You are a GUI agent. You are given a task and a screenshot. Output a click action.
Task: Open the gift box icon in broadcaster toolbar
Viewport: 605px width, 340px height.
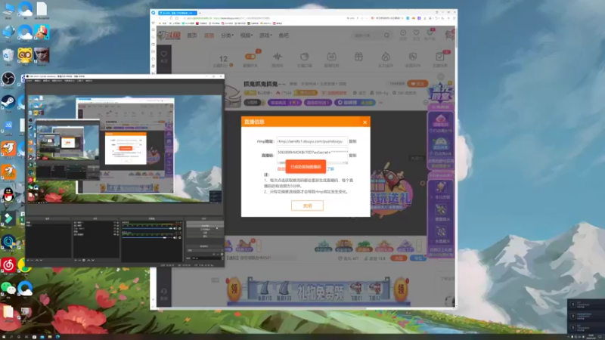(x=358, y=57)
